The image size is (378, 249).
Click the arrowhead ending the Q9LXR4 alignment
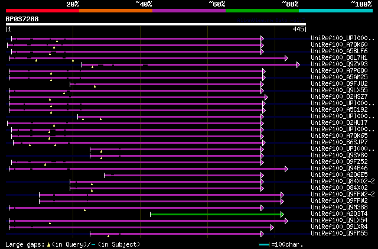272,228
